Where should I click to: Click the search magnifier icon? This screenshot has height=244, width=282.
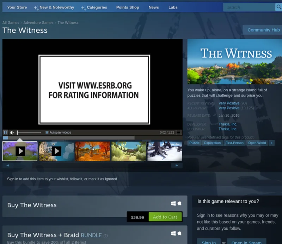click(278, 7)
